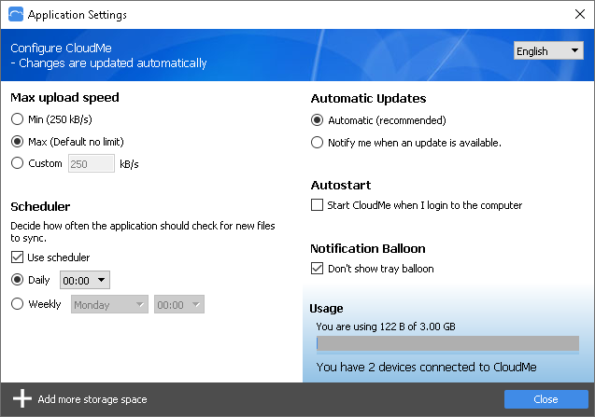This screenshot has height=417, width=595.
Task: Click the 'Decide how often' scheduler description
Action: (x=143, y=231)
